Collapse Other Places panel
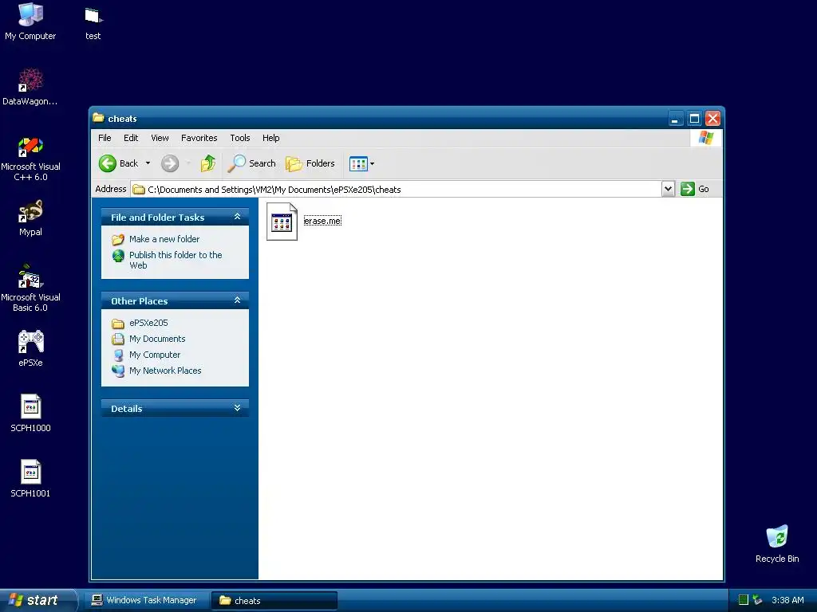This screenshot has width=817, height=612. pos(237,300)
